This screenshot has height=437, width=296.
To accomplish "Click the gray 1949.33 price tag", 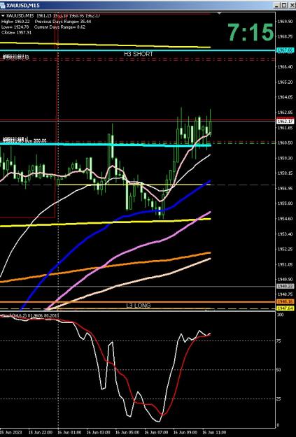I will point(285,286).
